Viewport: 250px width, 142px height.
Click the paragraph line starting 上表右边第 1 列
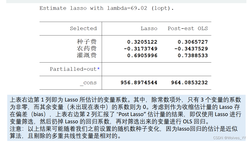pos(125,100)
